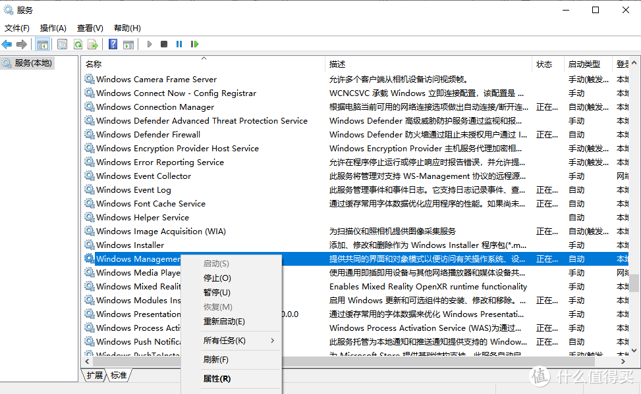Click gear icon of Windows Camera Frame Server
Image resolution: width=641 pixels, height=394 pixels.
point(90,79)
